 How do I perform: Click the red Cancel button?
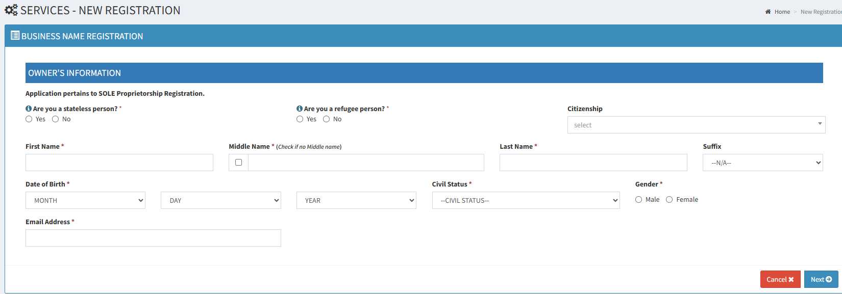coord(780,279)
